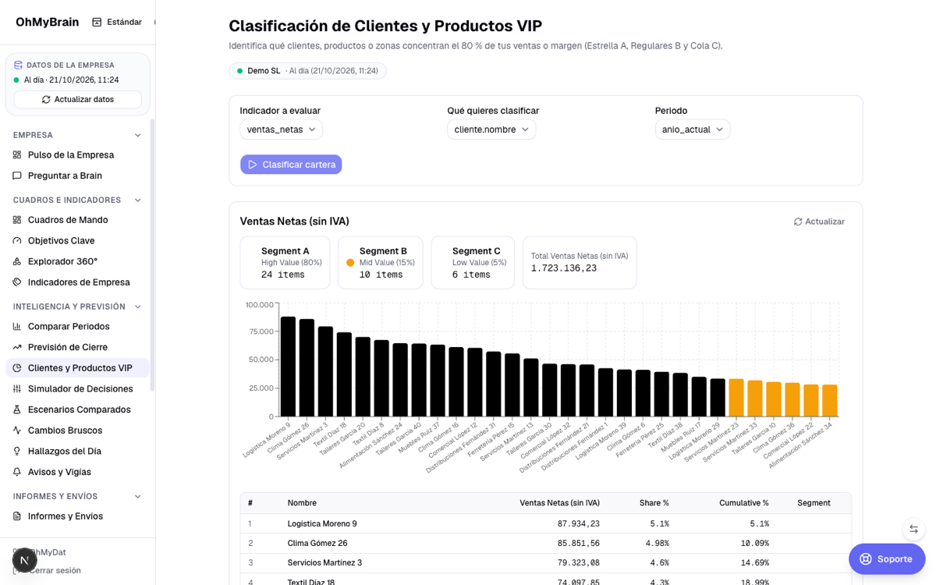Click the Informes y Envíos document icon
This screenshot has width=936, height=585.
point(17,516)
